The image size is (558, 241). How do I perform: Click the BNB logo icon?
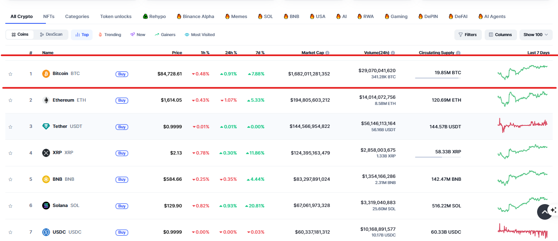46,179
